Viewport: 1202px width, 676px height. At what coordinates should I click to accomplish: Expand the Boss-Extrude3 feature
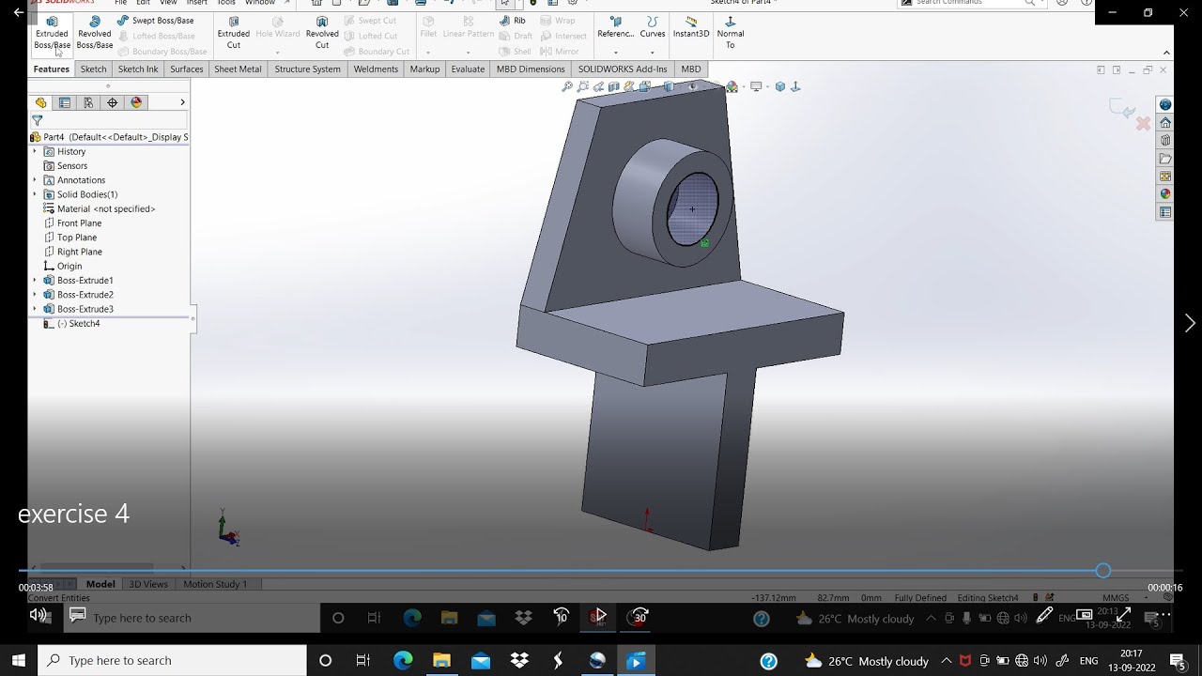36,309
